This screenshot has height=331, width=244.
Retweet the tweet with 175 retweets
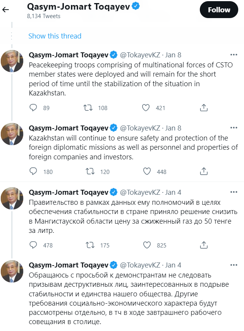click(x=89, y=245)
